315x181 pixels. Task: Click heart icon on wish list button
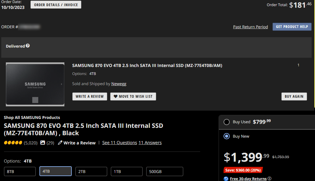(115, 96)
